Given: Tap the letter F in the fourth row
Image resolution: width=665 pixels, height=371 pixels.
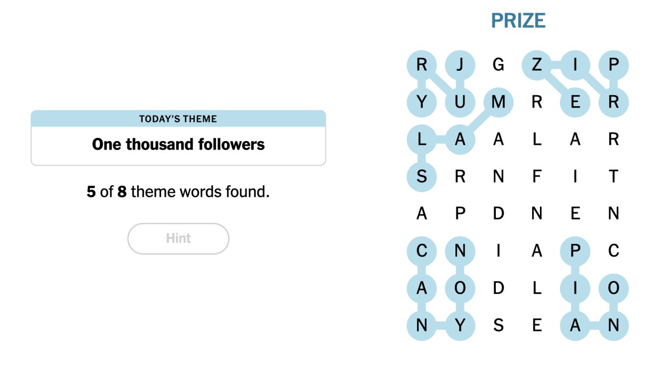Looking at the screenshot, I should click(537, 177).
